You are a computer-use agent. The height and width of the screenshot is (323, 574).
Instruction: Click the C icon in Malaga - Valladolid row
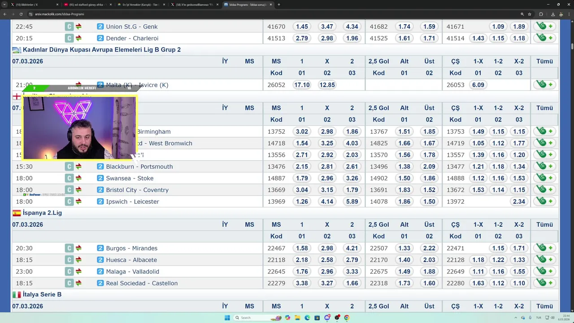pos(69,271)
